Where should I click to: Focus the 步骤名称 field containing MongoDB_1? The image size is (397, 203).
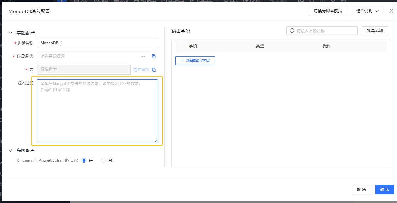97,43
